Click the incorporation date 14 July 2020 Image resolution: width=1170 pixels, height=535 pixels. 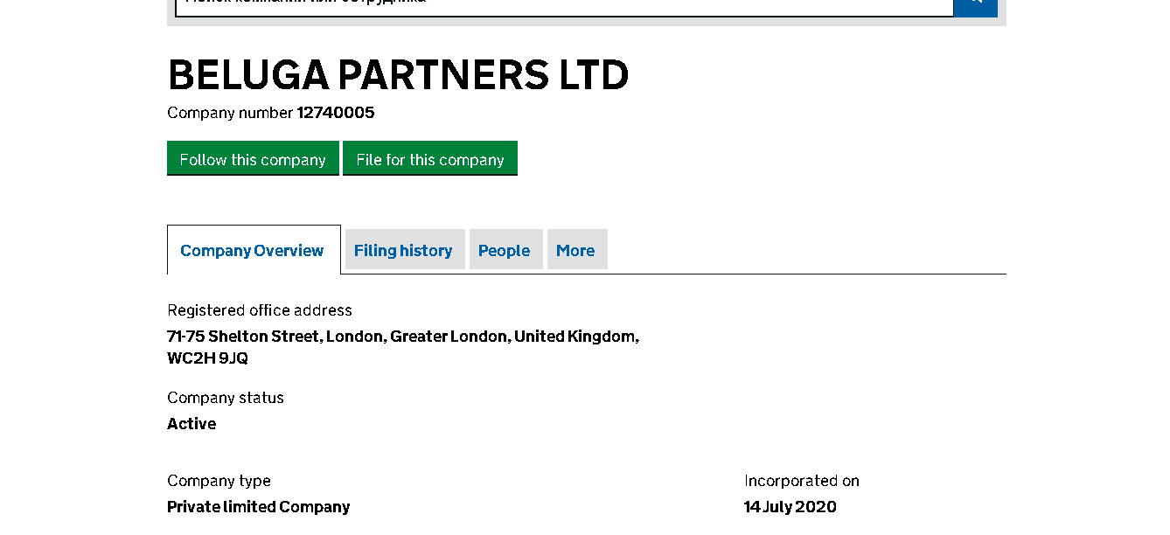click(x=790, y=507)
